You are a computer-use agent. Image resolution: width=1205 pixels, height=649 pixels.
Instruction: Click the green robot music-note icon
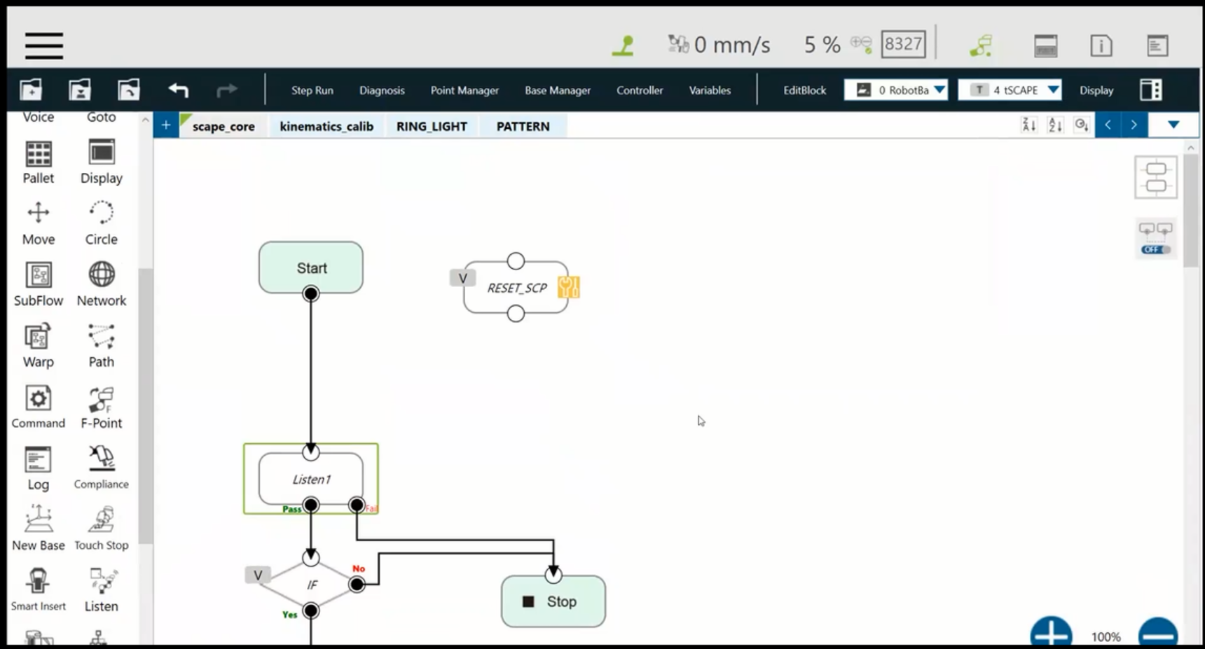(982, 46)
